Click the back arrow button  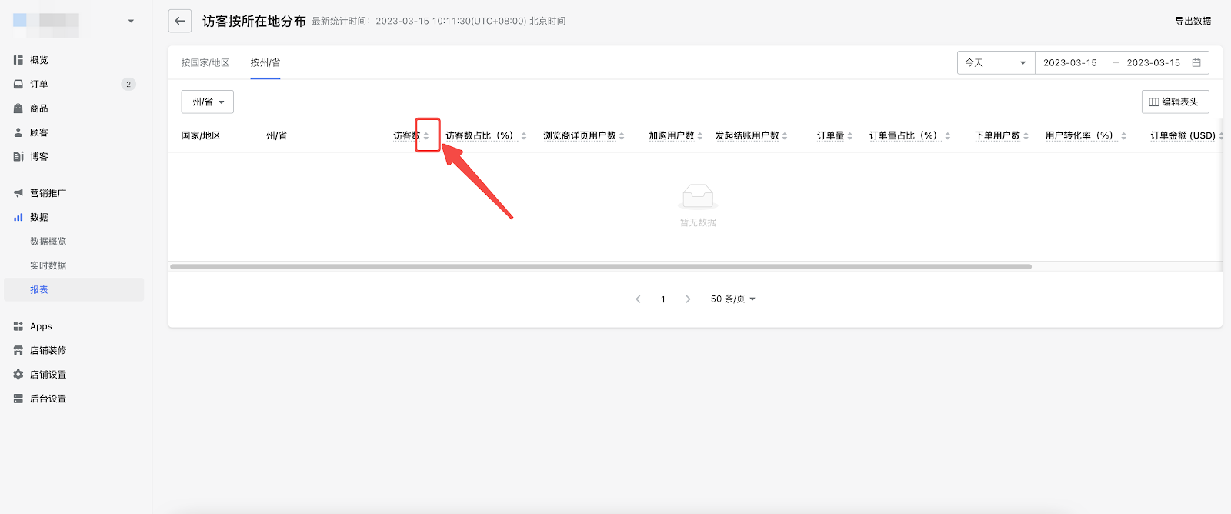(179, 22)
